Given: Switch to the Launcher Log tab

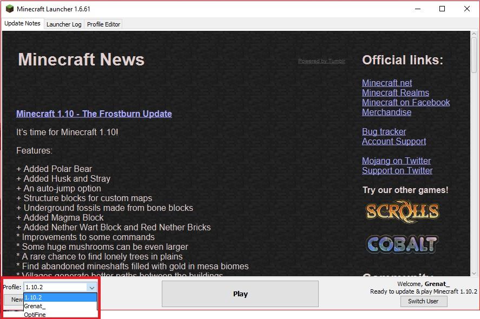Looking at the screenshot, I should [64, 24].
